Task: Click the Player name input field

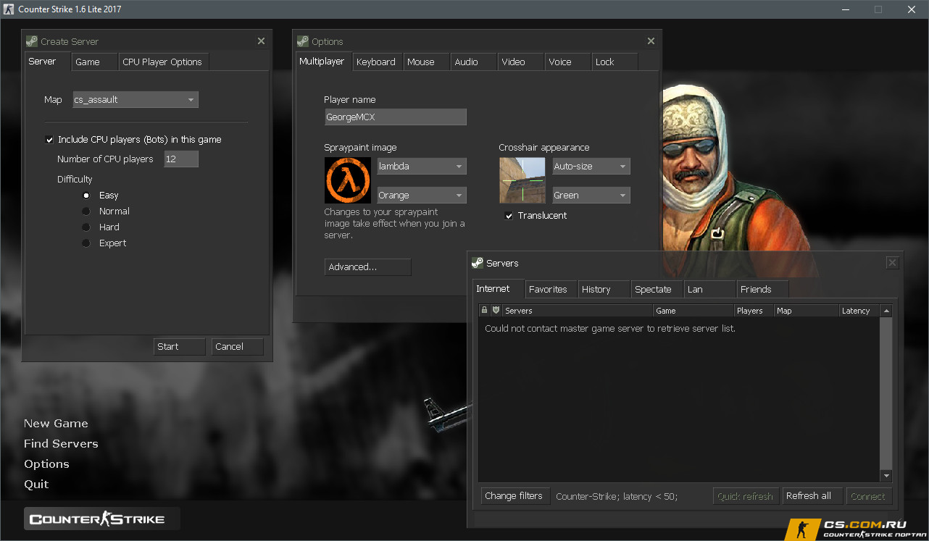Action: 395,117
